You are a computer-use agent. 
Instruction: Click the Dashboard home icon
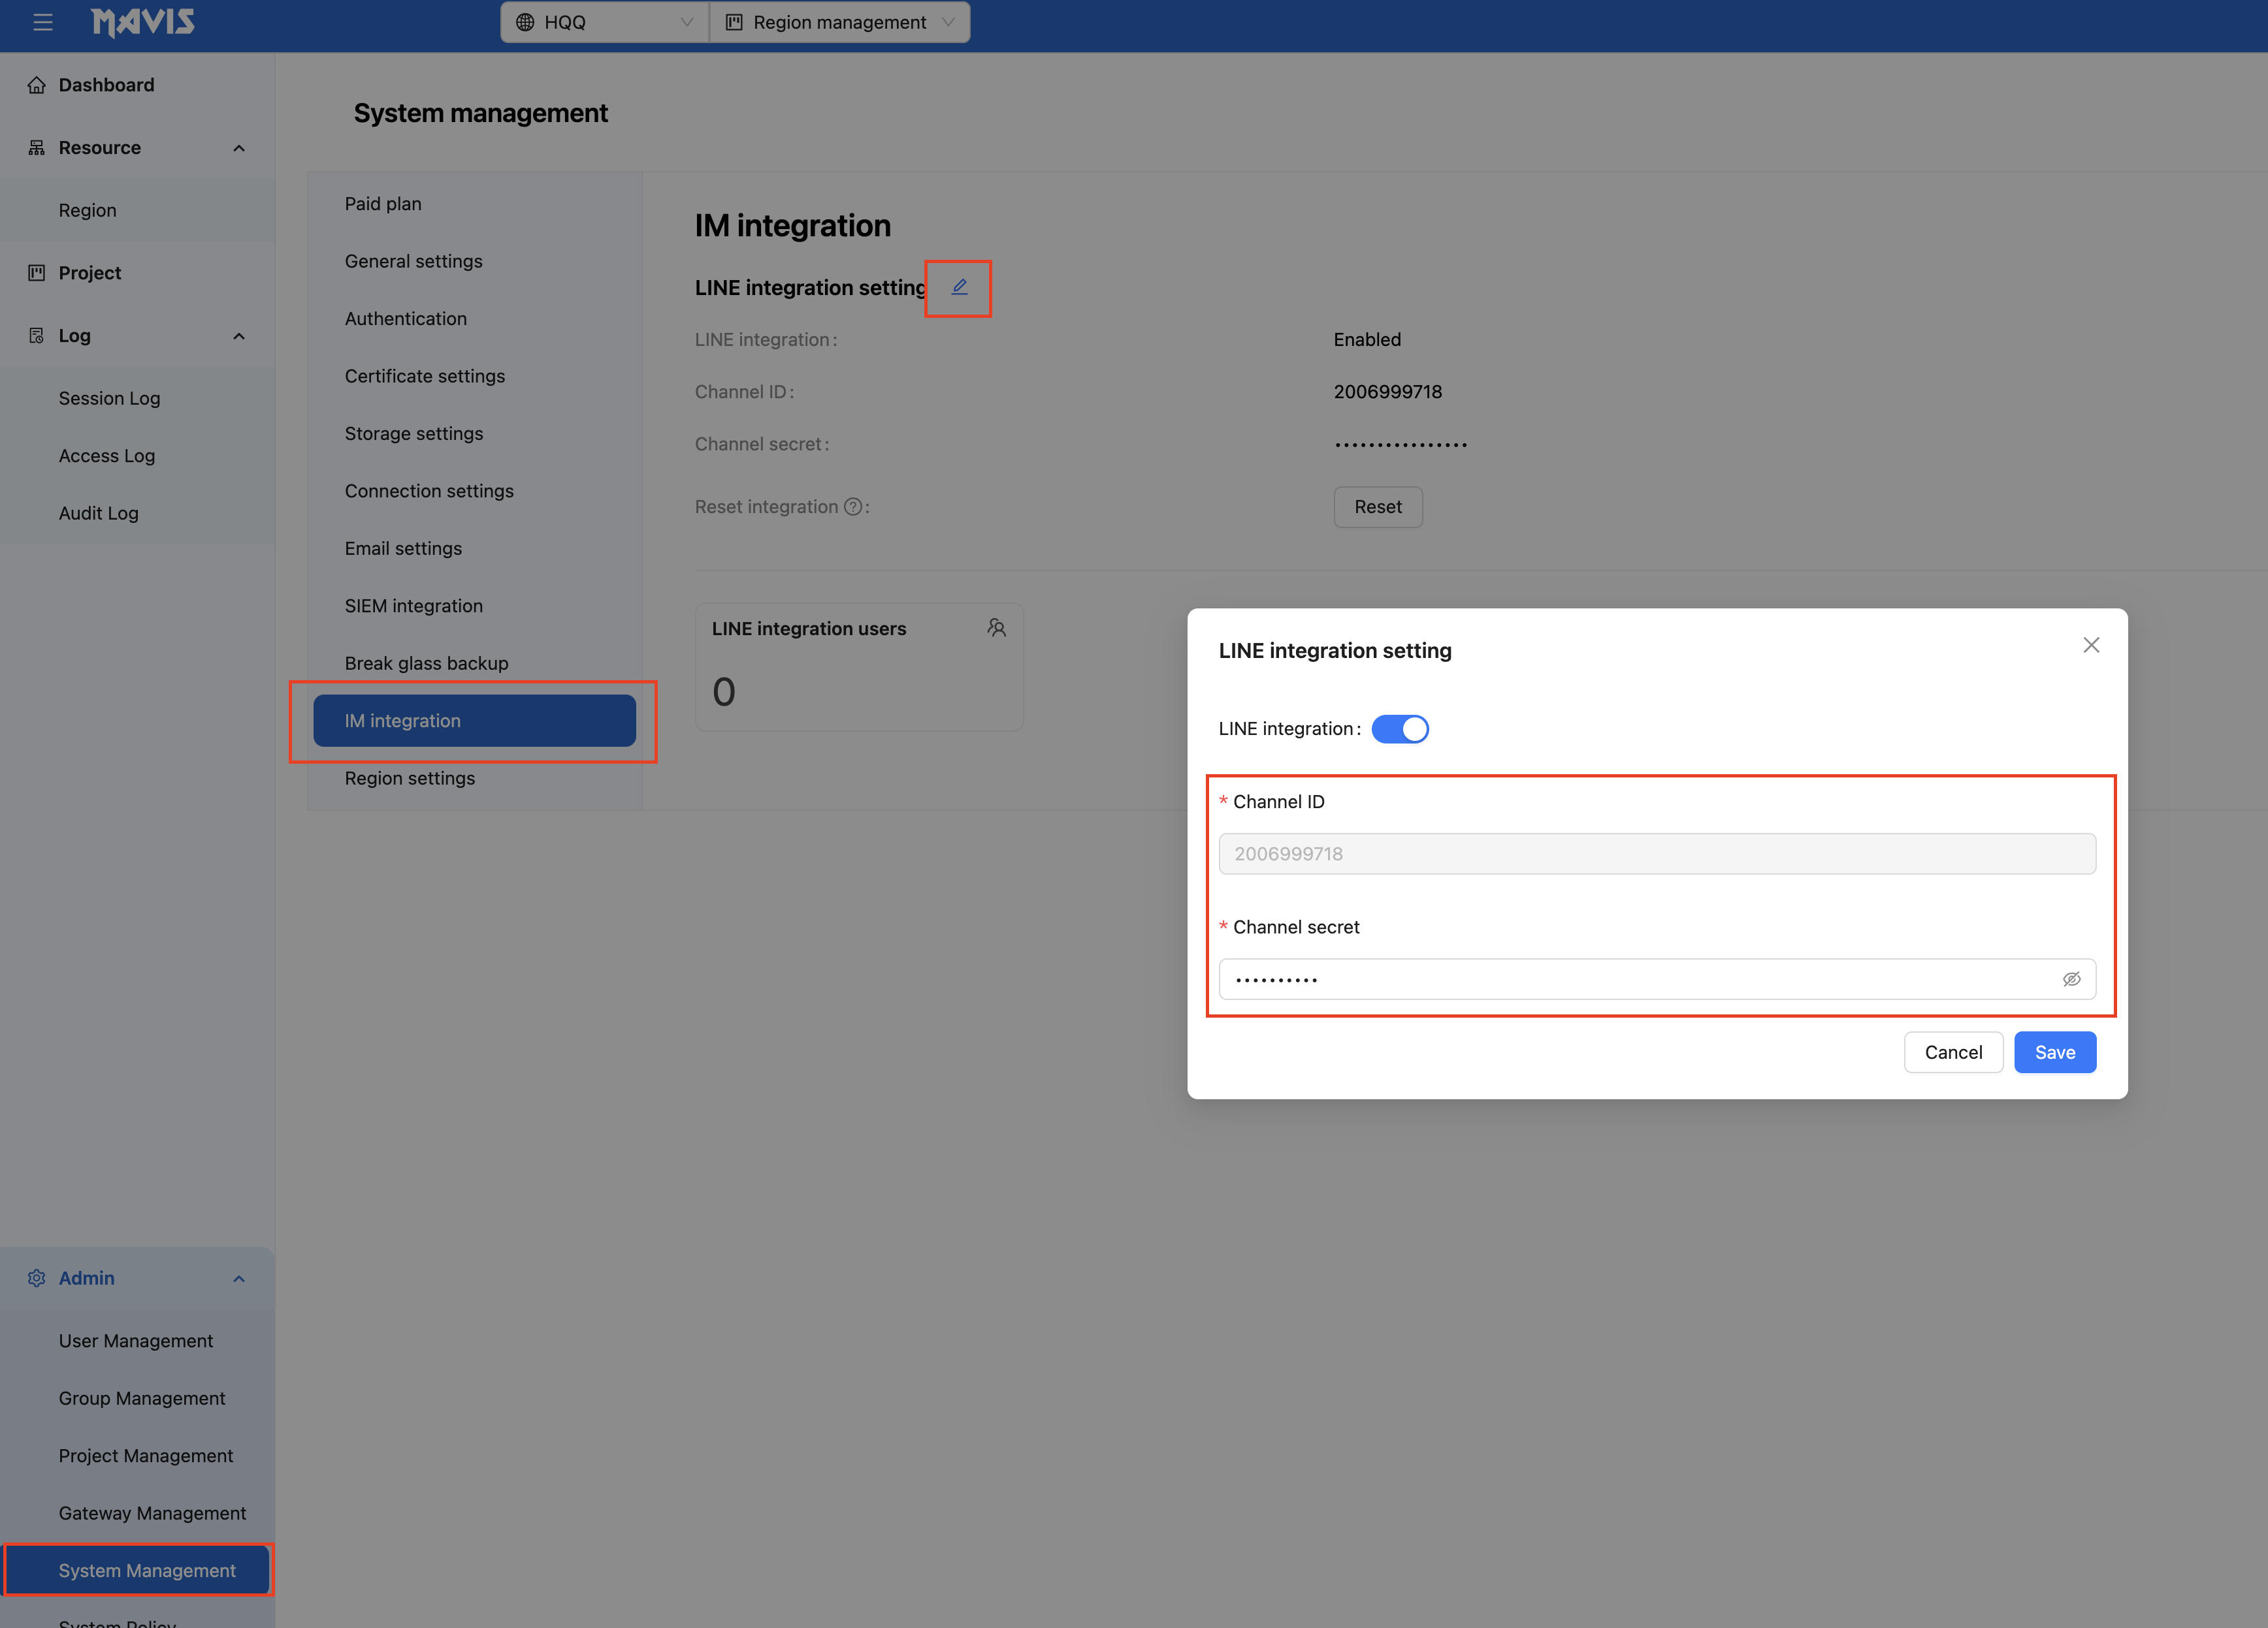click(37, 85)
